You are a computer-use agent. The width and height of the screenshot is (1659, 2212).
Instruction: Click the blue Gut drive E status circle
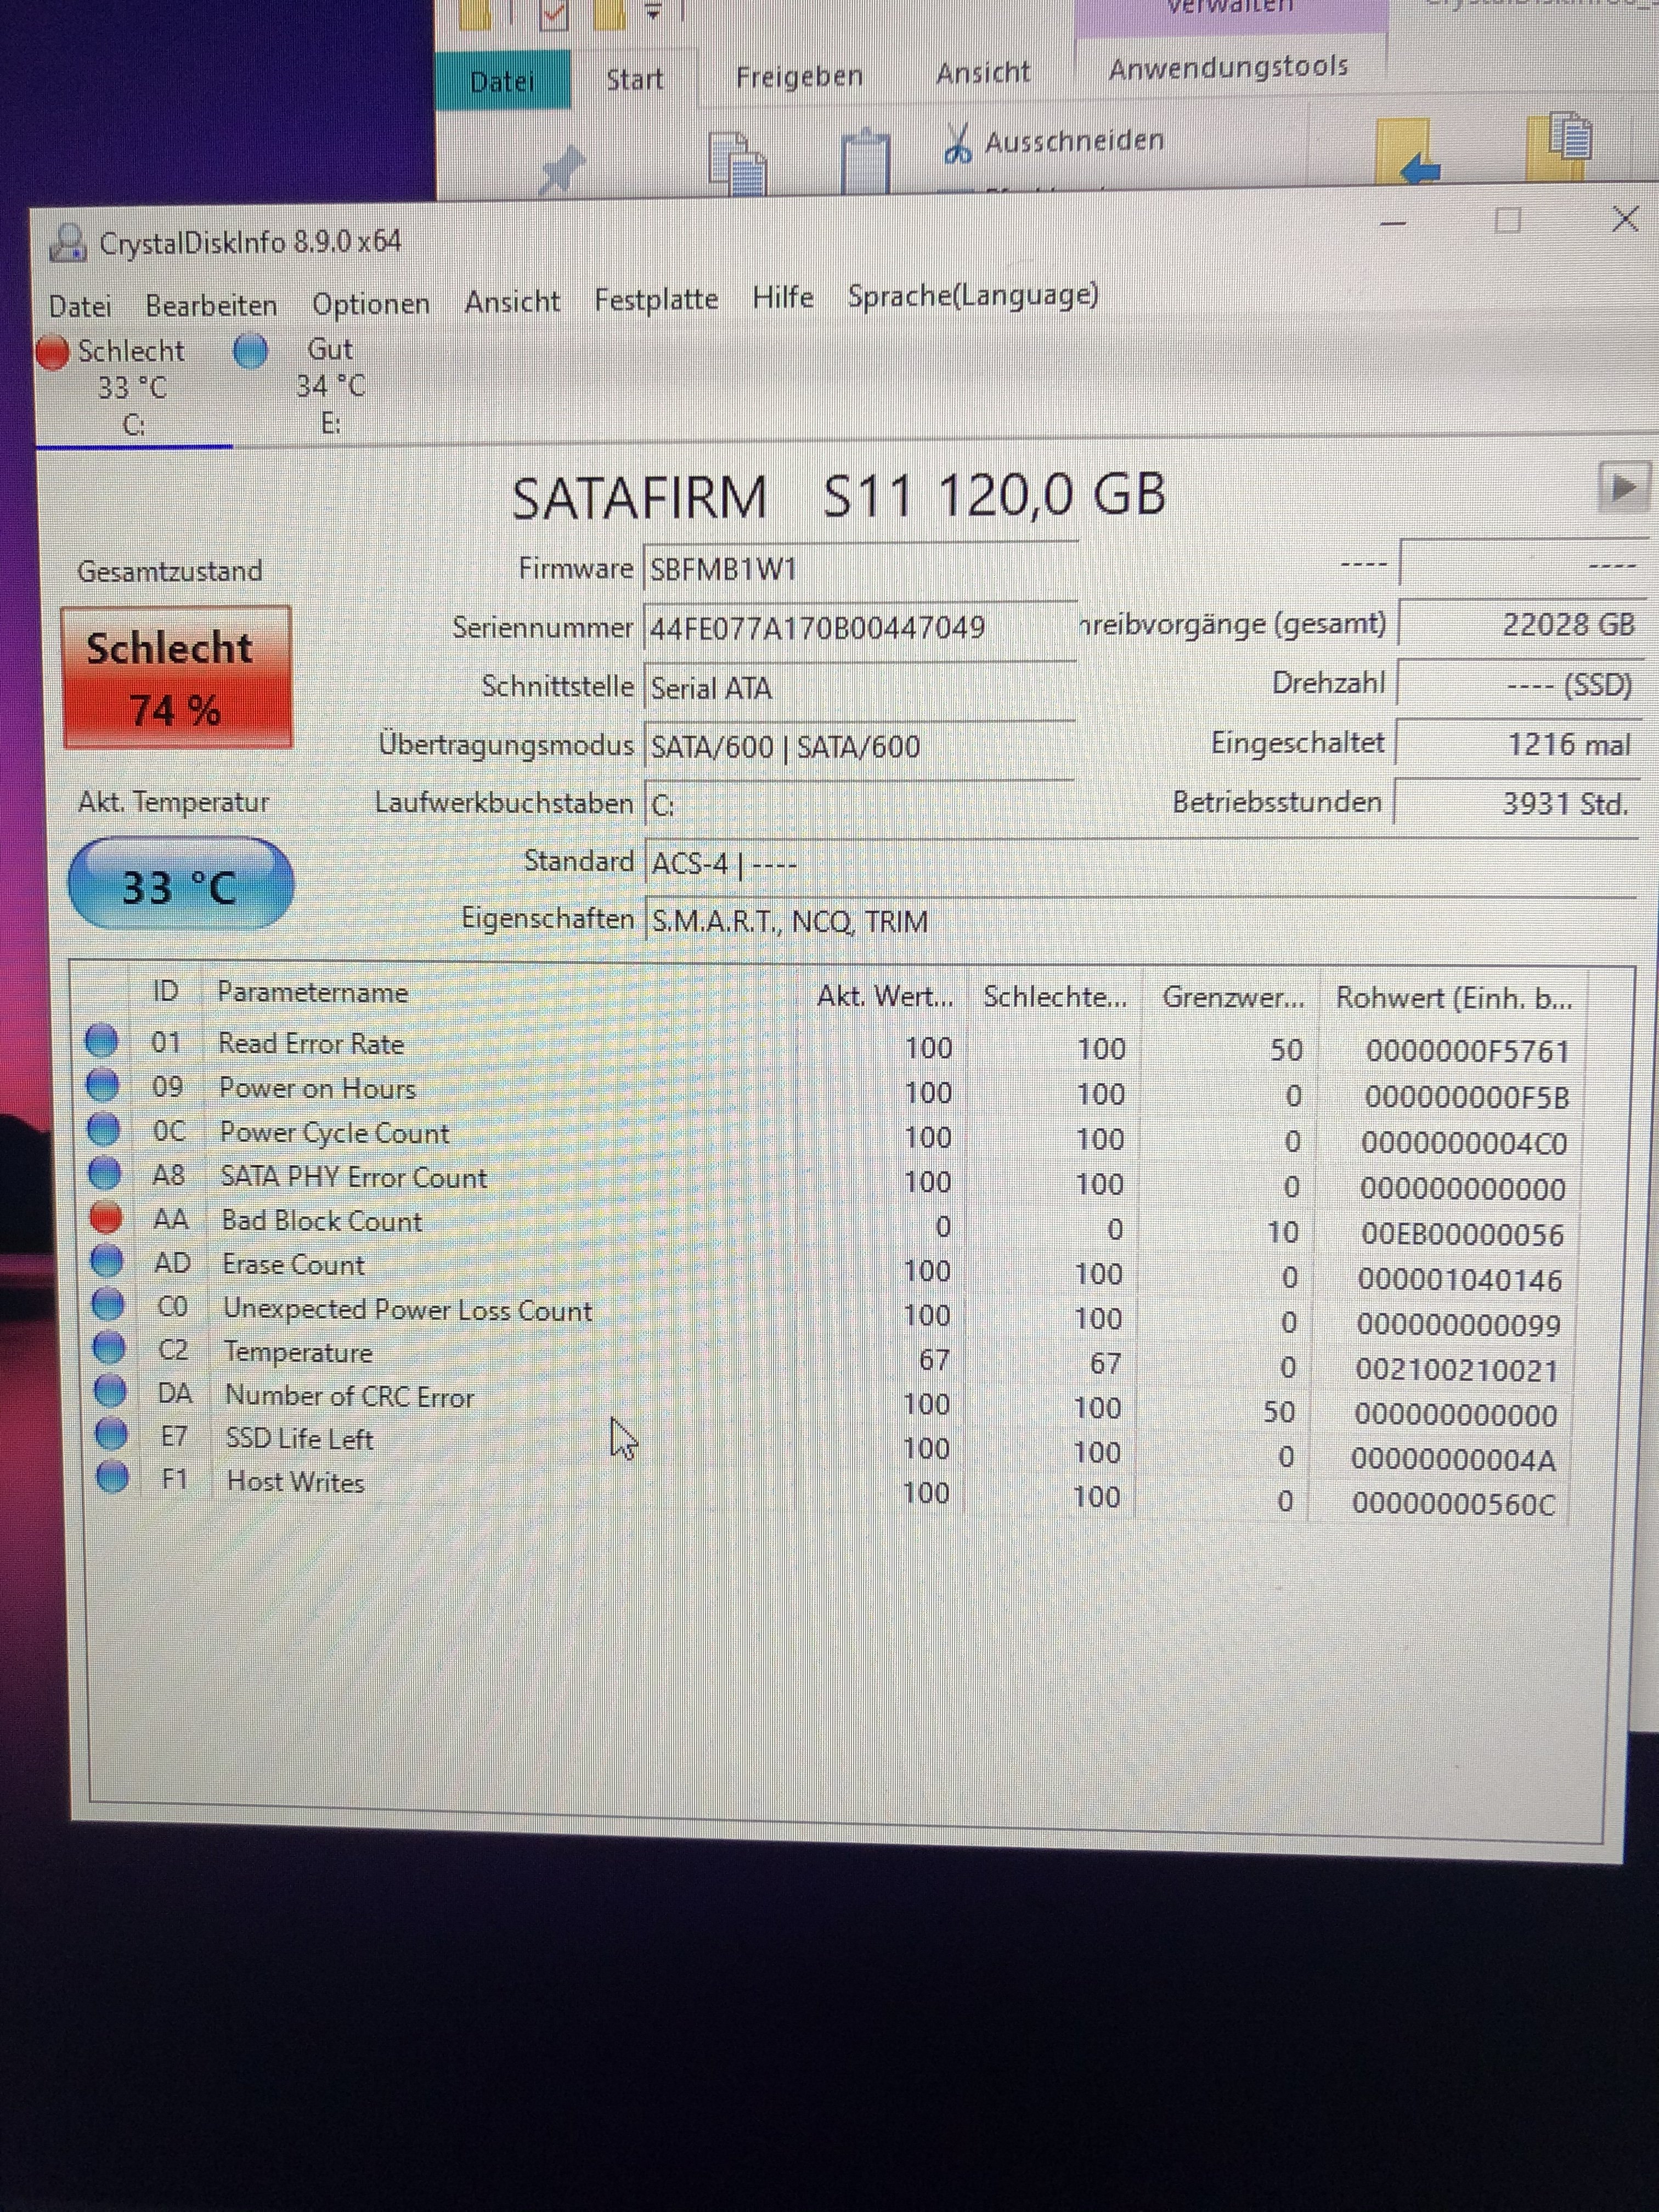[251, 351]
